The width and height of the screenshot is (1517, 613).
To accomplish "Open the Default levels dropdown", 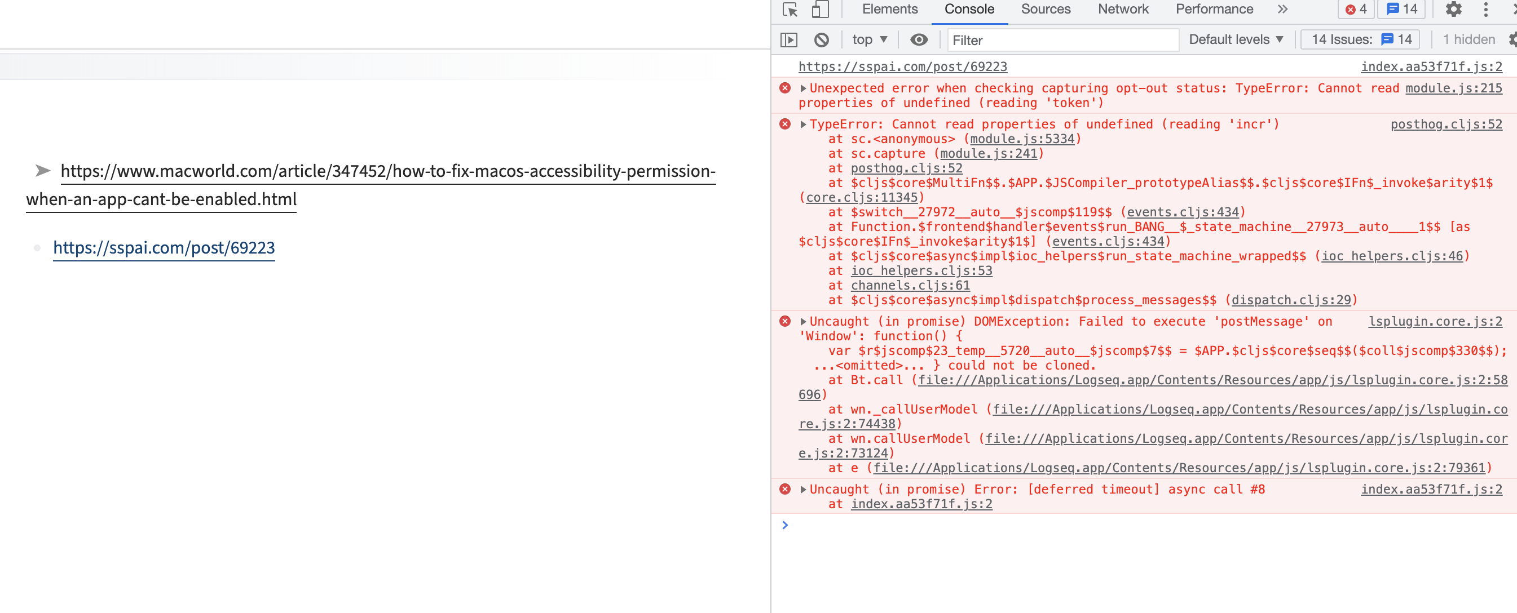I will [x=1235, y=39].
